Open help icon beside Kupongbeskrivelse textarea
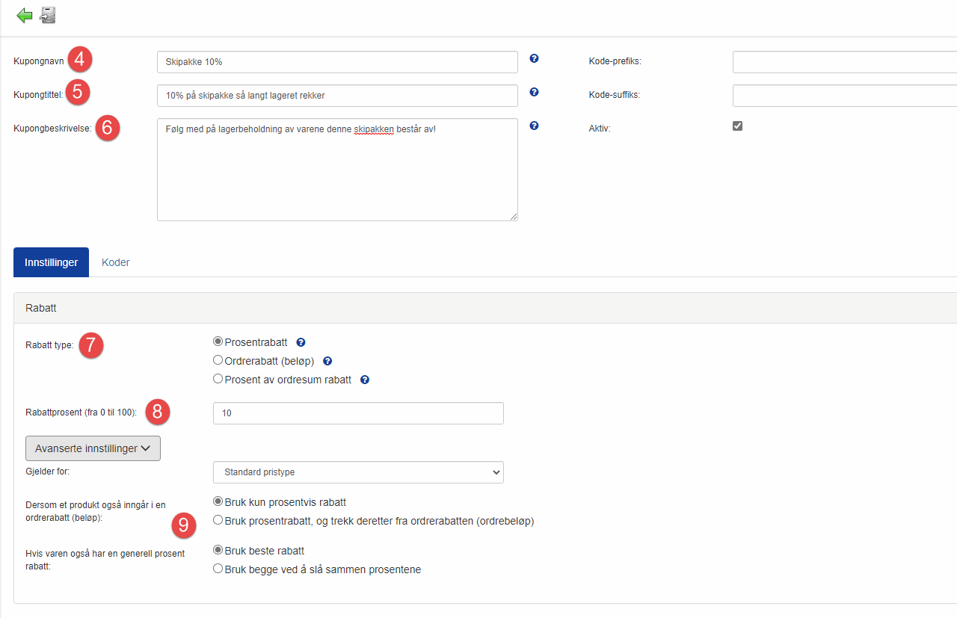This screenshot has width=957, height=618. click(534, 126)
